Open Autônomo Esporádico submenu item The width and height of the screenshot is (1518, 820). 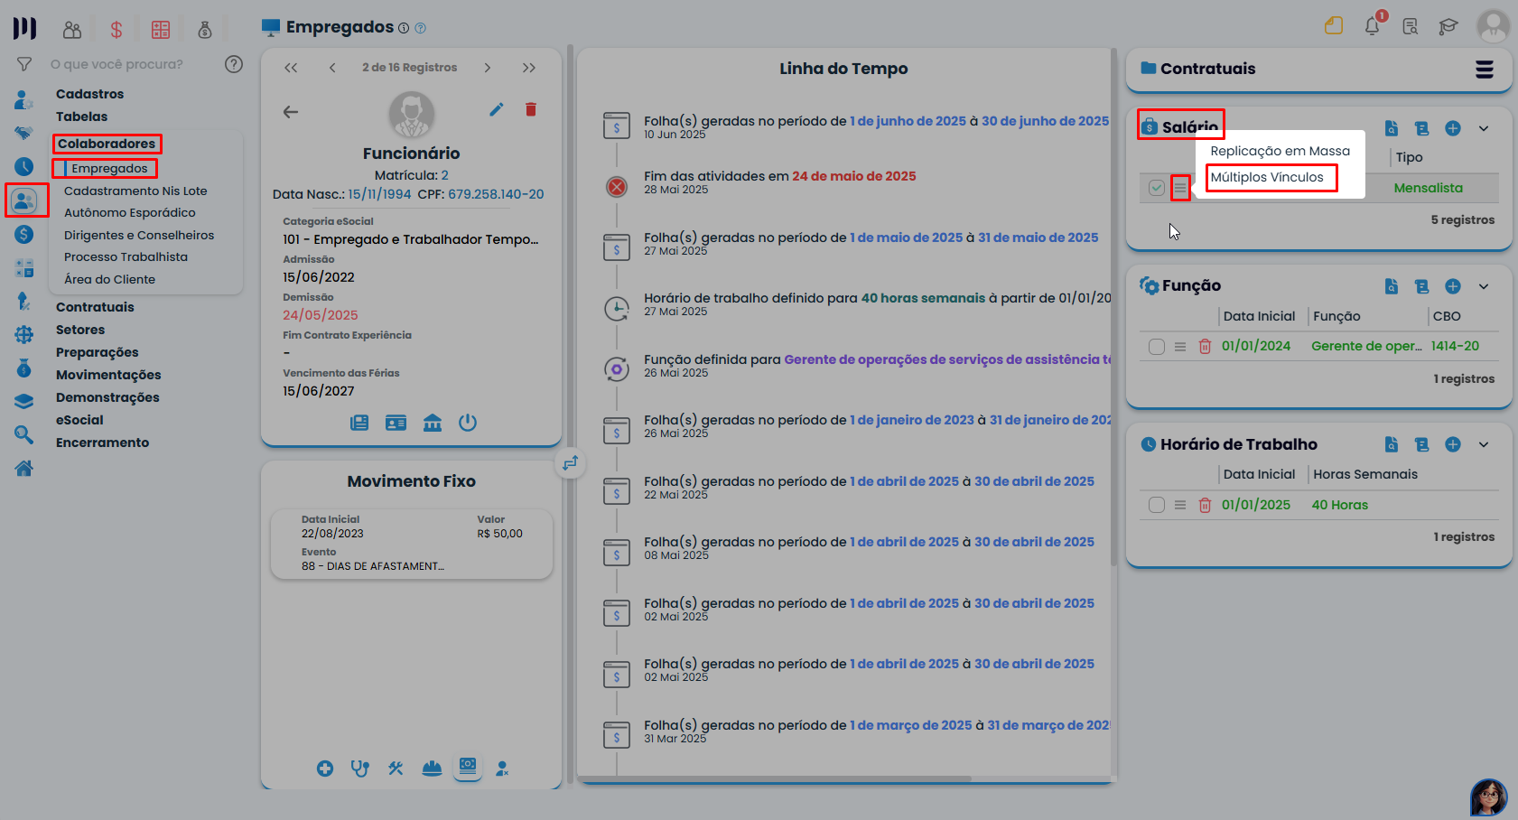click(x=130, y=212)
